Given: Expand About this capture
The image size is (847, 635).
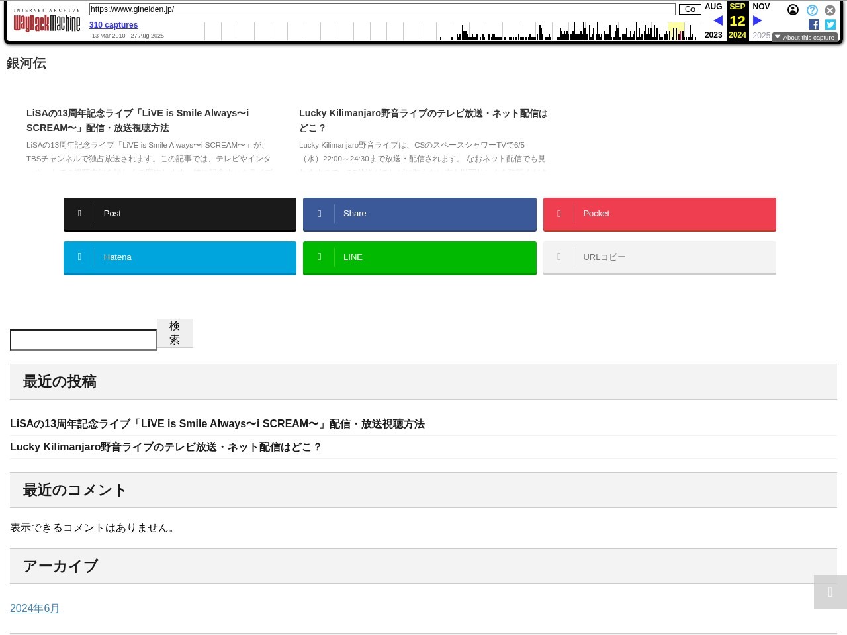Looking at the screenshot, I should [805, 37].
